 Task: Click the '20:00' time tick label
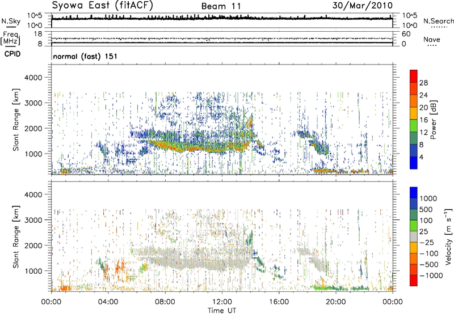335,302
